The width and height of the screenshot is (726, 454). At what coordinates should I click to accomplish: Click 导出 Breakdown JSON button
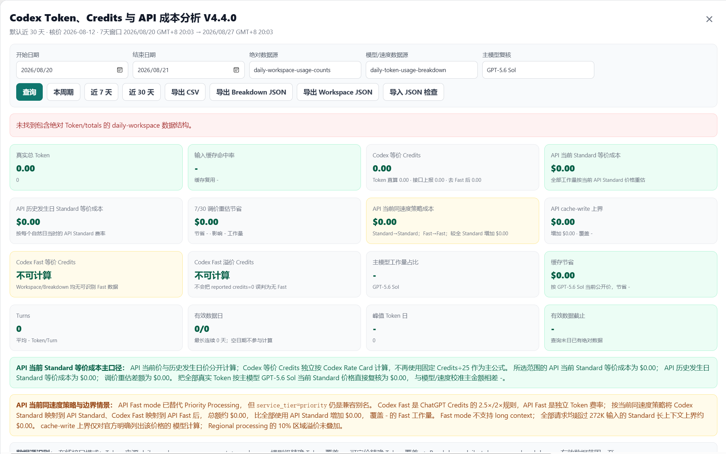(251, 92)
